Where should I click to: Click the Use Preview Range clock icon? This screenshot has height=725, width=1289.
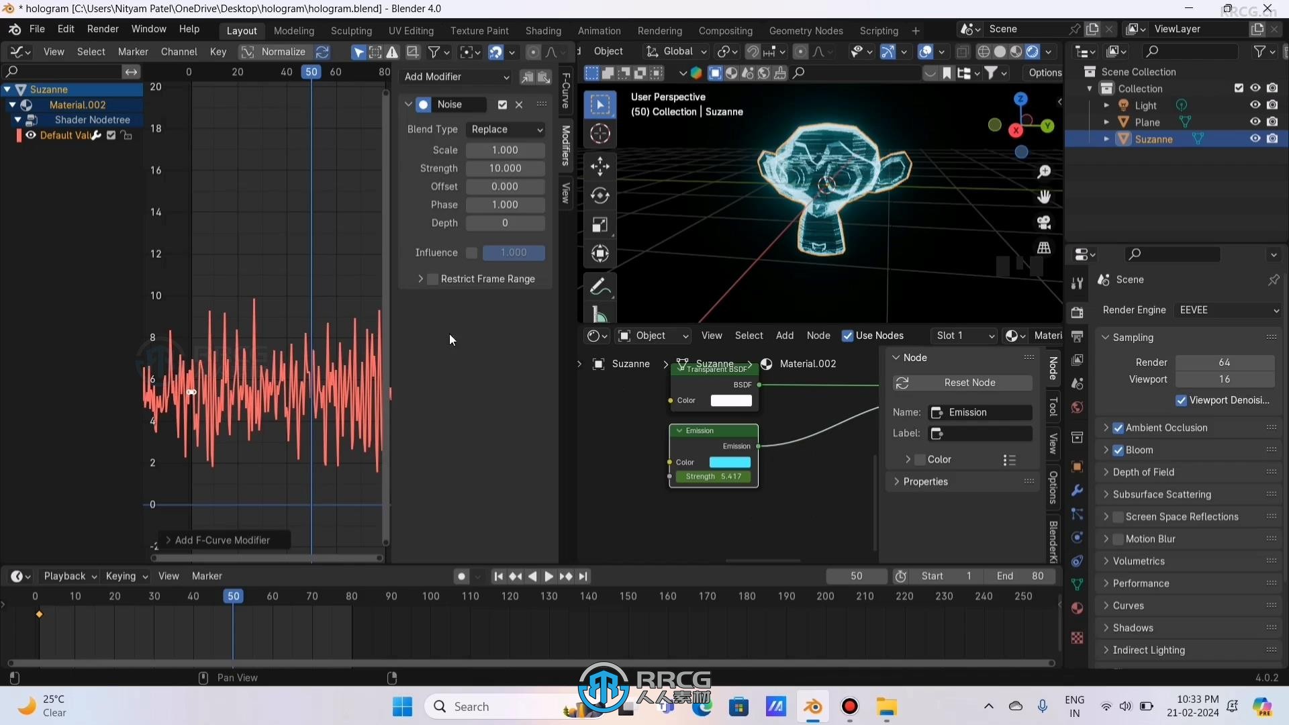click(x=901, y=576)
